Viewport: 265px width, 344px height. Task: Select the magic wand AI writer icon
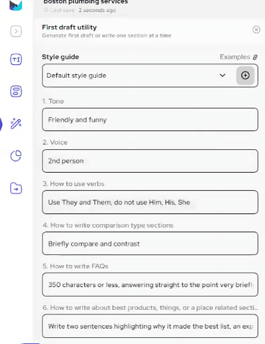(16, 124)
